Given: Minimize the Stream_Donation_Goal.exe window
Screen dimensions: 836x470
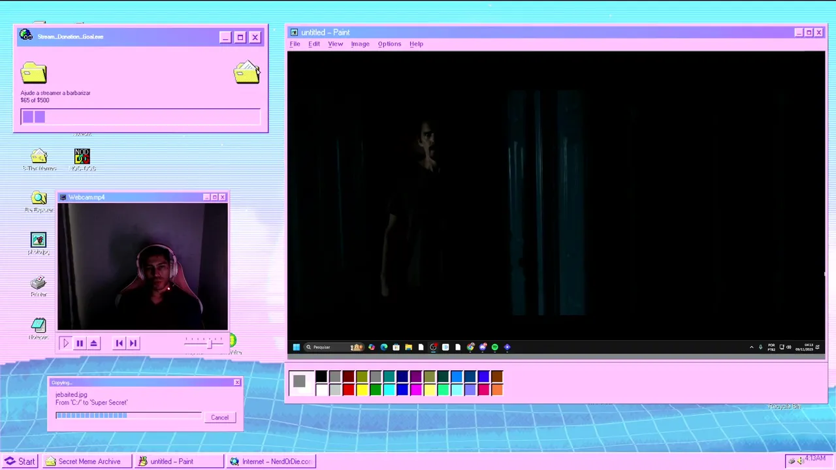Looking at the screenshot, I should tap(225, 37).
